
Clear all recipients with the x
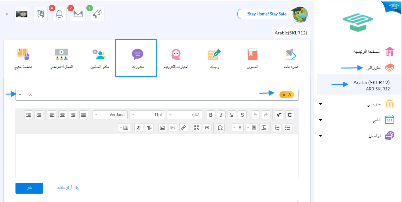30,95
